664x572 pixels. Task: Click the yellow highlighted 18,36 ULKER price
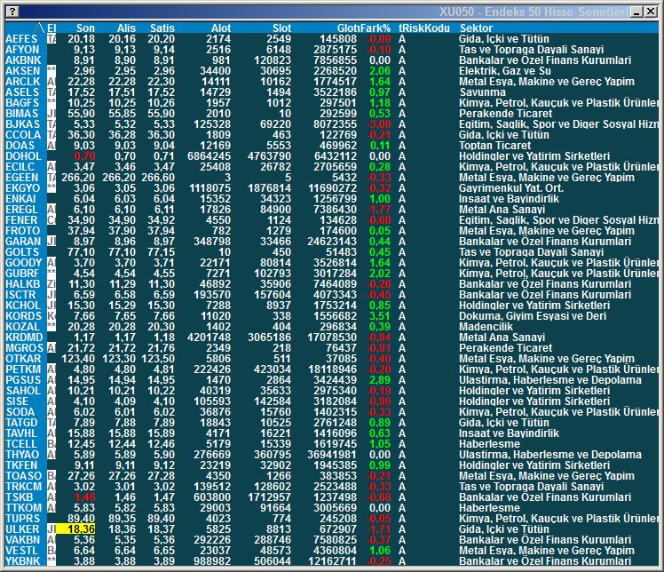(76, 529)
